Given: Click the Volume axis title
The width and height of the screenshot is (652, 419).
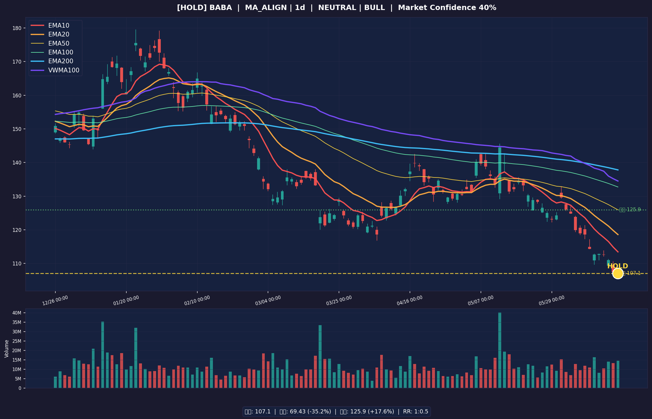Looking at the screenshot, I should click(x=6, y=349).
